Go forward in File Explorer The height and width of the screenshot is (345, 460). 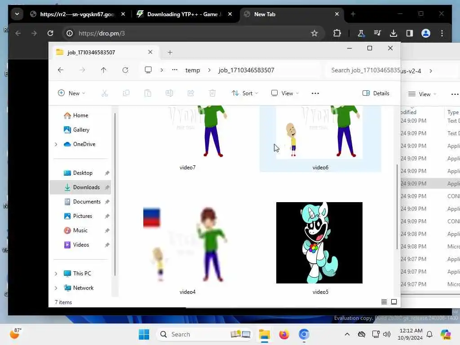point(82,70)
